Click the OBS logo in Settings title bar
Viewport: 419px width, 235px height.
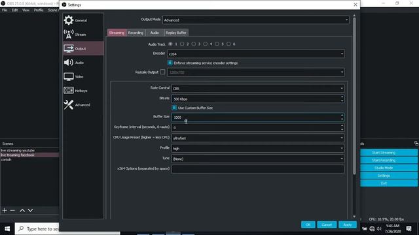(64, 5)
